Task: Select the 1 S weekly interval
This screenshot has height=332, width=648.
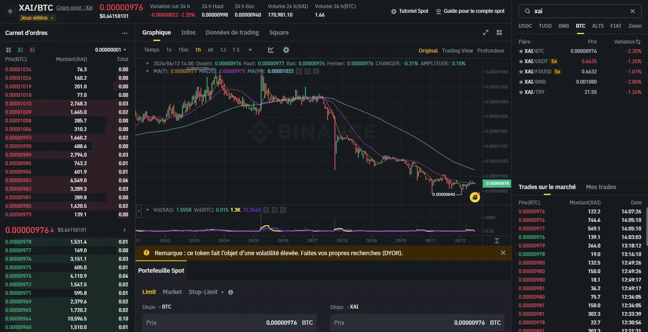Action: [236, 50]
